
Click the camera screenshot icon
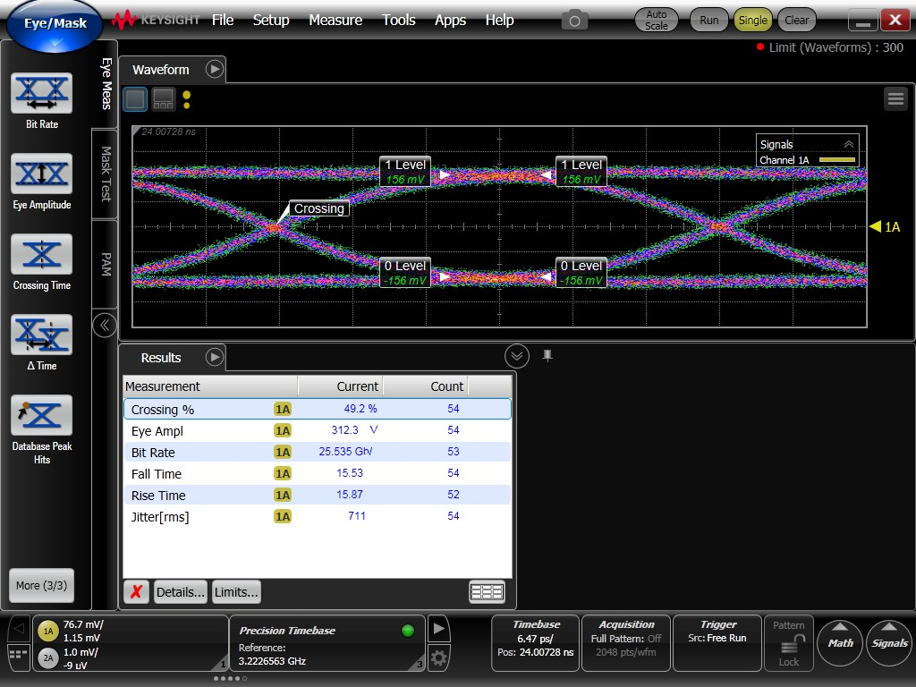(574, 20)
